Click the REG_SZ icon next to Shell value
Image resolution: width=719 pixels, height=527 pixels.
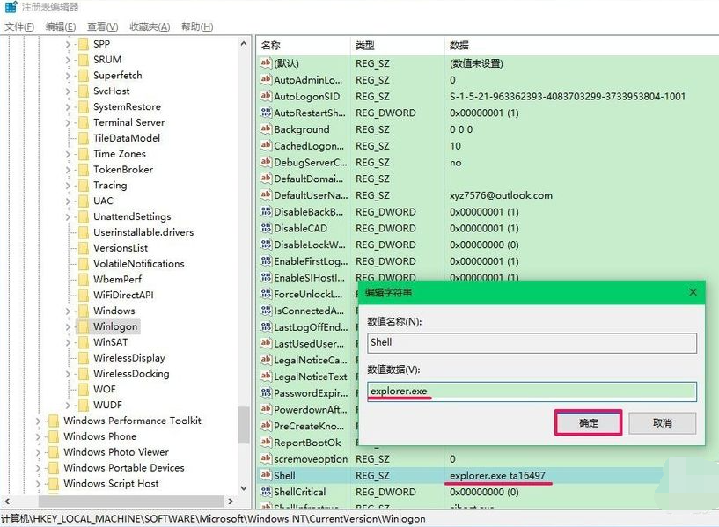pos(267,475)
